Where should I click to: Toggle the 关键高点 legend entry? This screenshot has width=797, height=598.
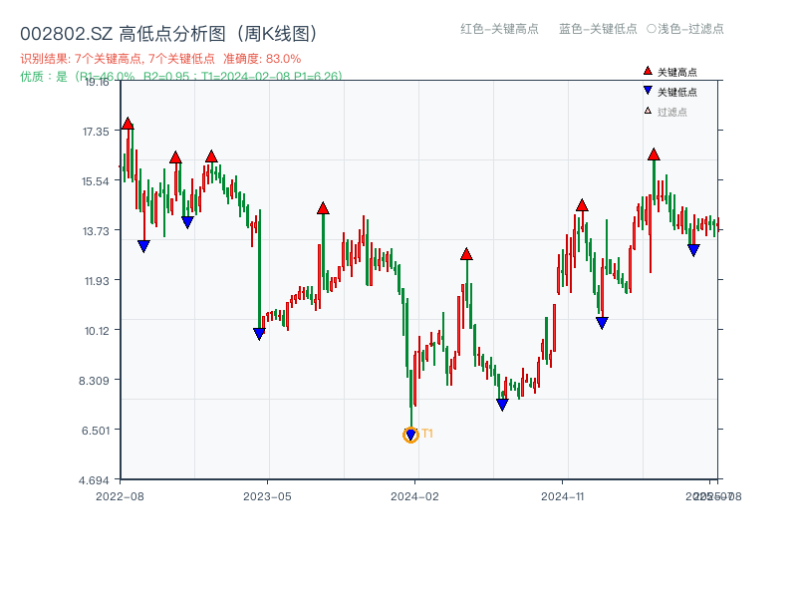pyautogui.click(x=677, y=72)
